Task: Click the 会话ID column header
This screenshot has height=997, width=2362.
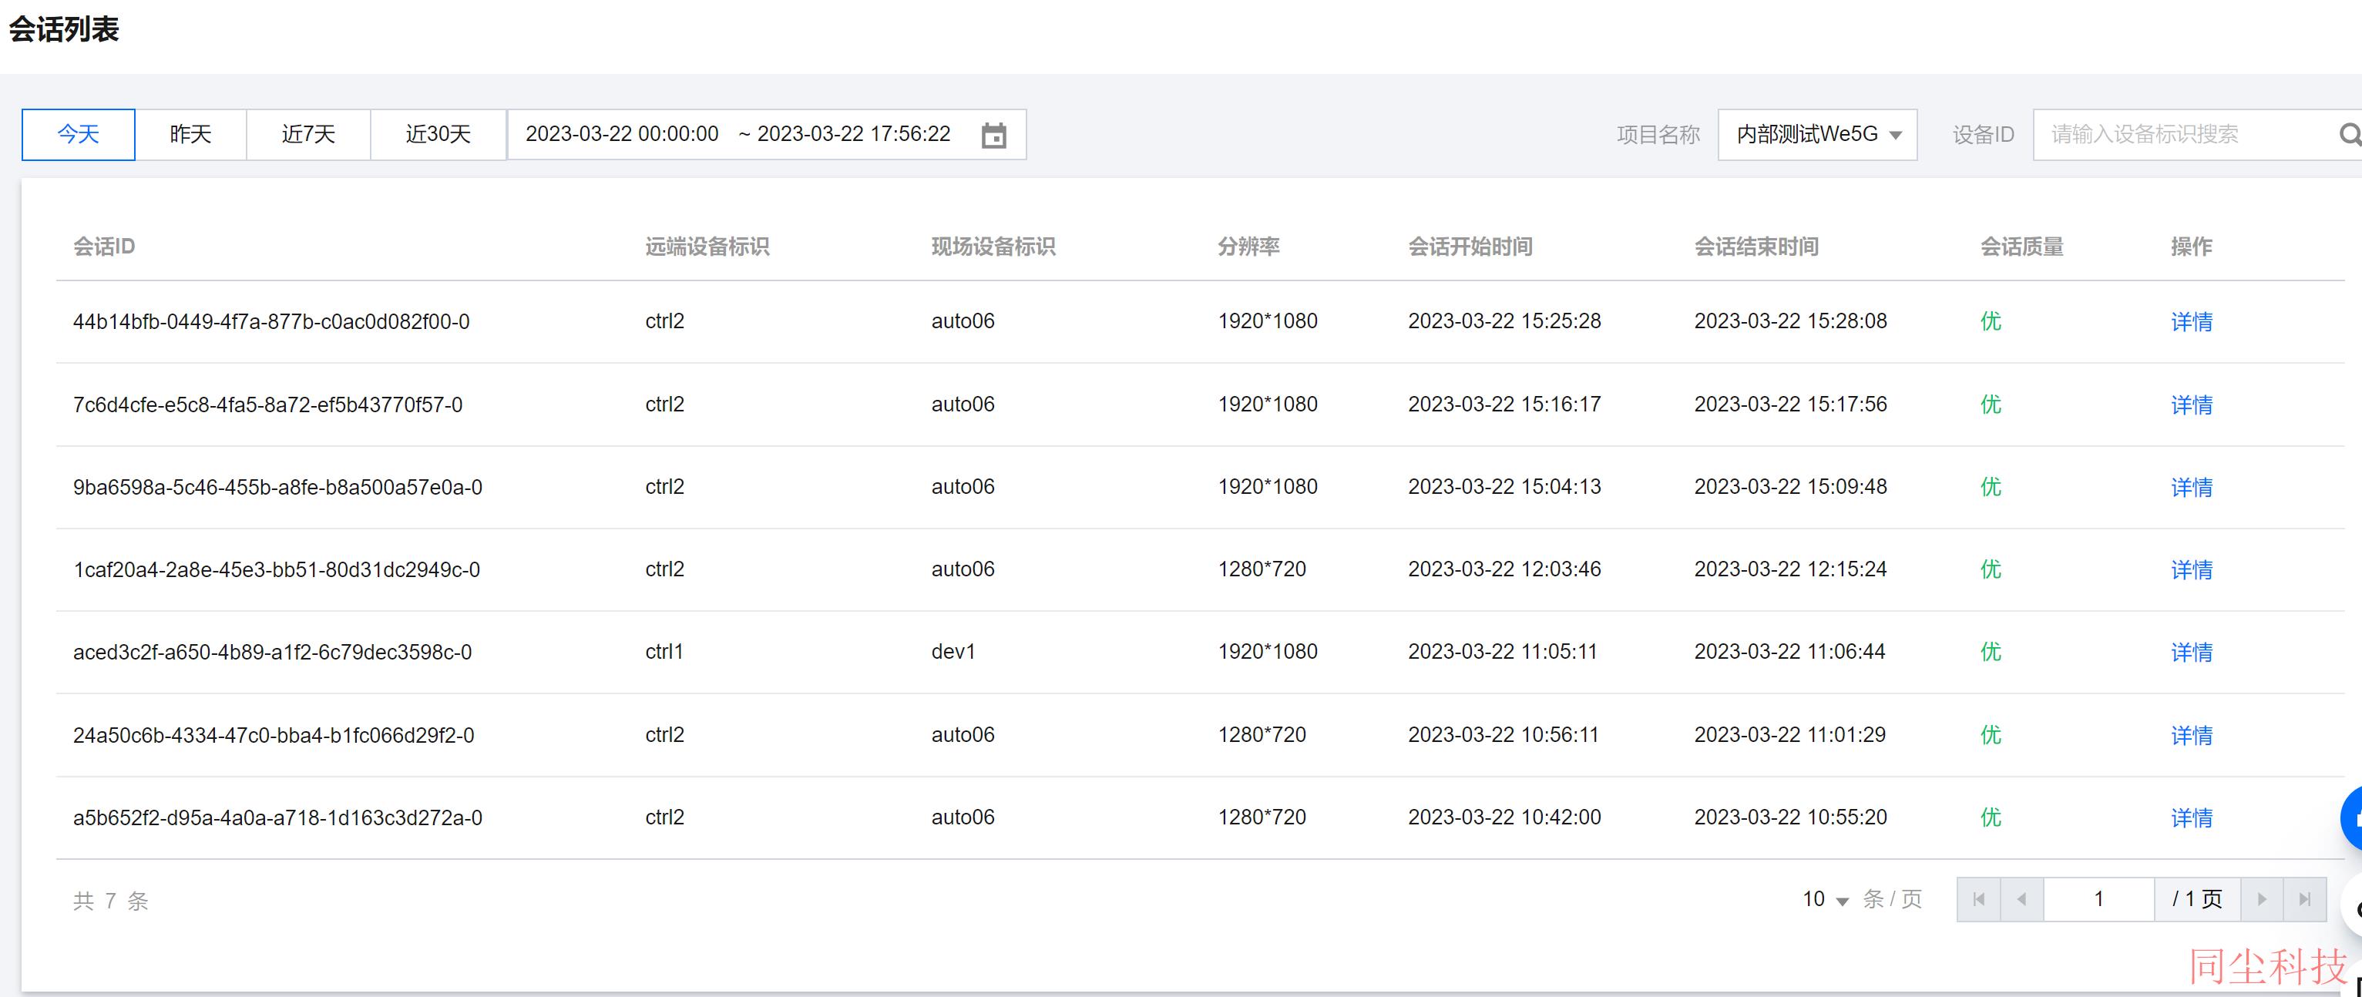Action: click(103, 247)
